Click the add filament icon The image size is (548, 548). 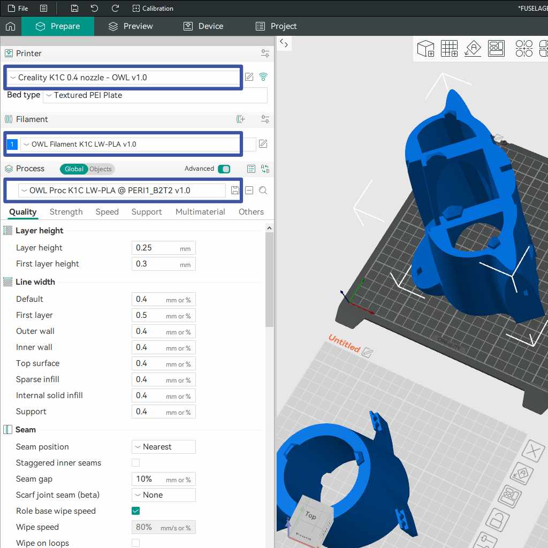coord(241,119)
